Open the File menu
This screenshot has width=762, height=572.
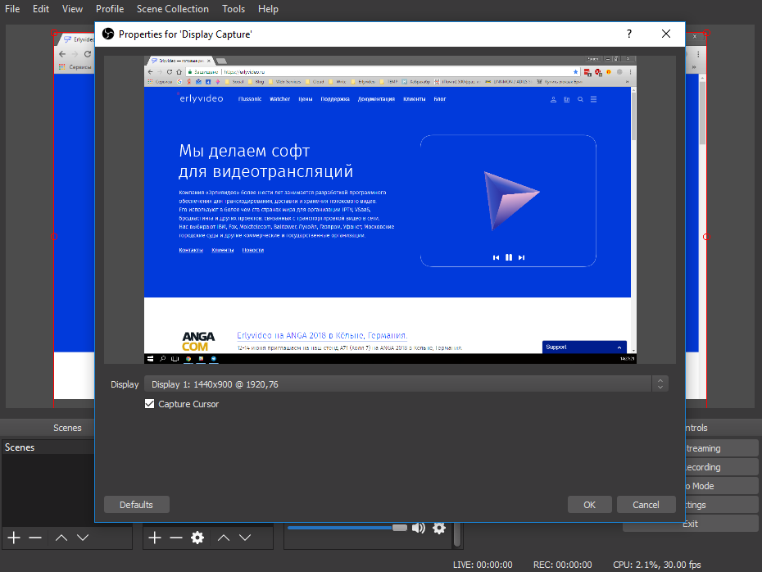pos(13,9)
